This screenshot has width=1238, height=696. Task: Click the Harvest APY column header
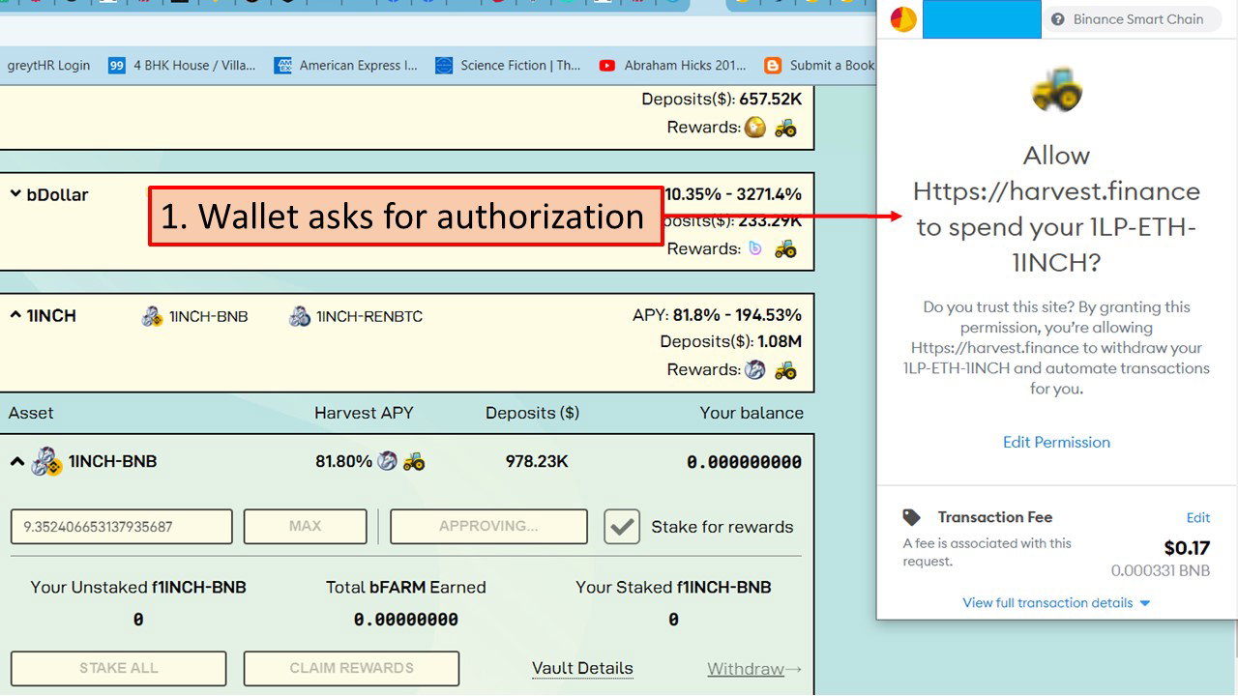pos(364,413)
